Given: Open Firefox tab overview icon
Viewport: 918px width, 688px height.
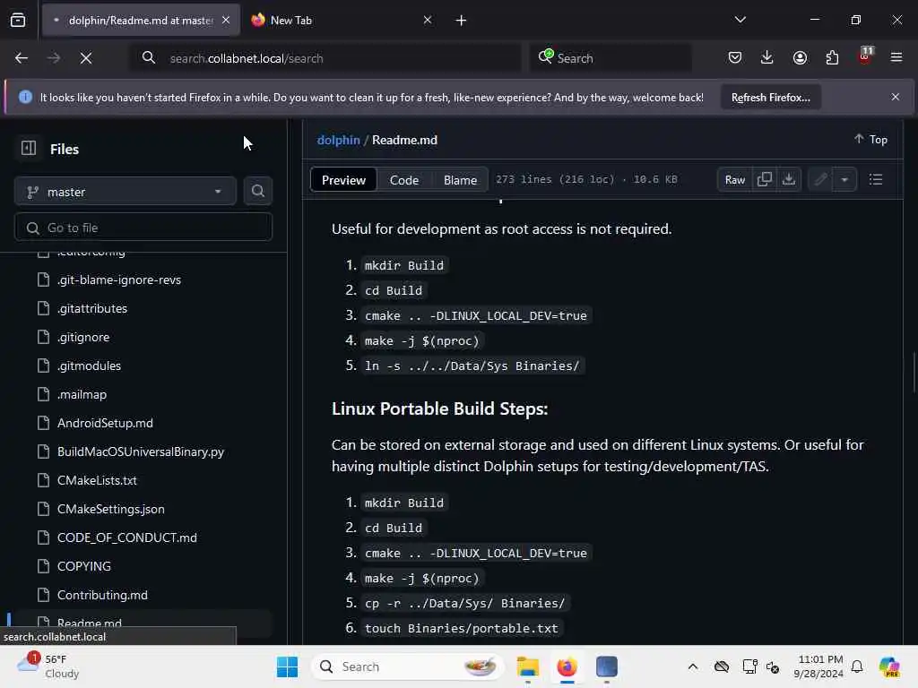Looking at the screenshot, I should click(x=18, y=20).
